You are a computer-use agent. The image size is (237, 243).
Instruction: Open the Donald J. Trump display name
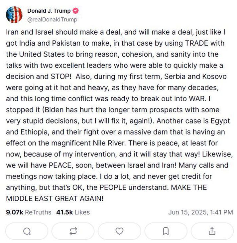coord(49,11)
